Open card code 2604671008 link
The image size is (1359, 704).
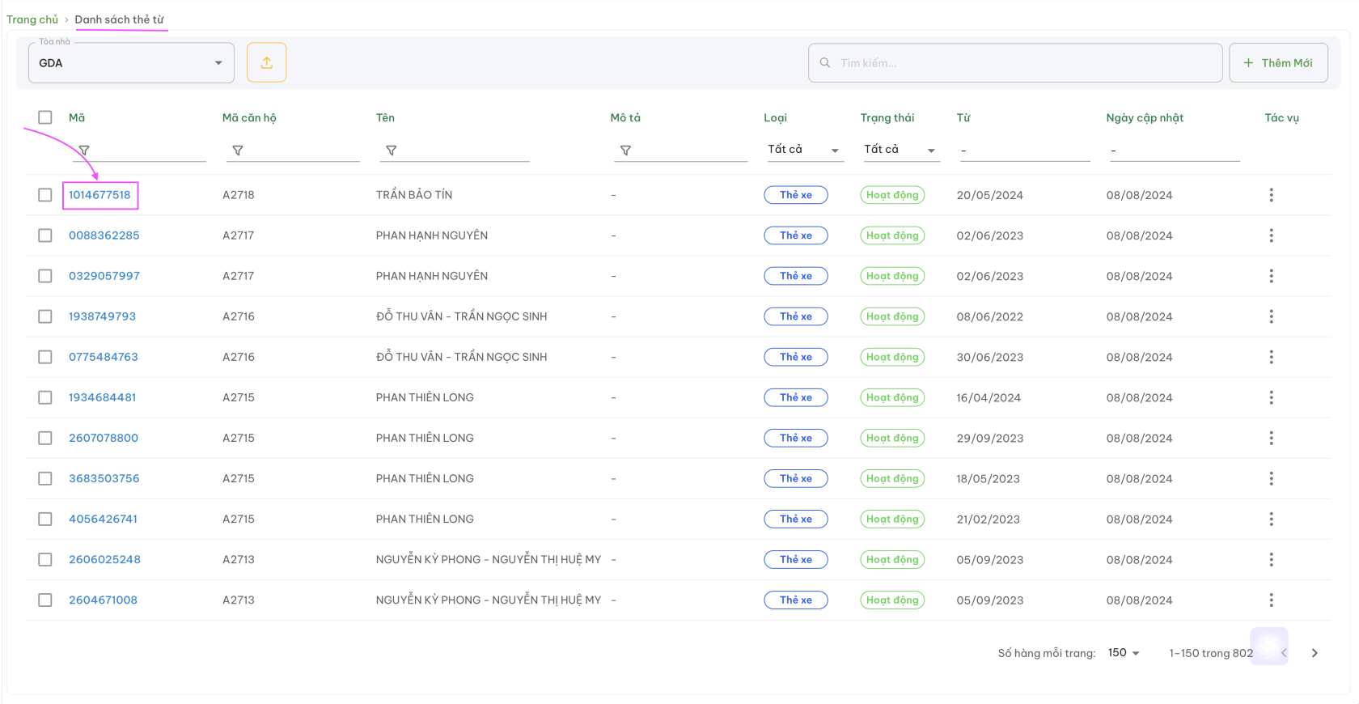click(103, 600)
